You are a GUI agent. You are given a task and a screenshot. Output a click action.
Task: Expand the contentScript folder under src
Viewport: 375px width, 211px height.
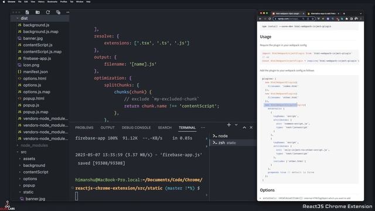click(40, 172)
